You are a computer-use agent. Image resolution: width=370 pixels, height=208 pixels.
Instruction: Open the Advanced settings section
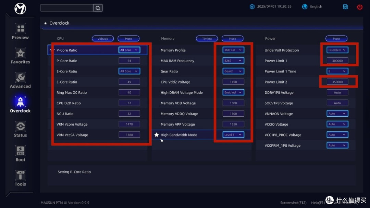coord(20,80)
